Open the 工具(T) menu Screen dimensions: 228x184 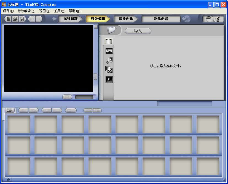click(60, 11)
